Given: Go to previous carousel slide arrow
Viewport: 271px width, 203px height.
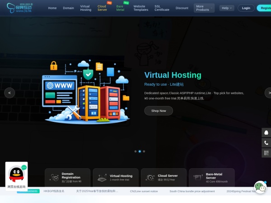Looking at the screenshot, I should [x=9, y=92].
